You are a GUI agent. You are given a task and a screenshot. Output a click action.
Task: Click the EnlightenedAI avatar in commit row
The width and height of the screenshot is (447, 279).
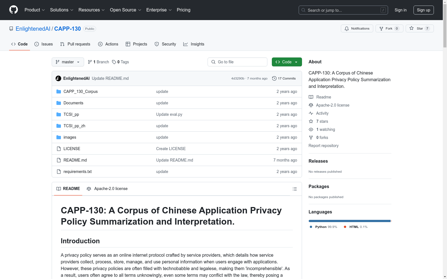click(x=58, y=78)
